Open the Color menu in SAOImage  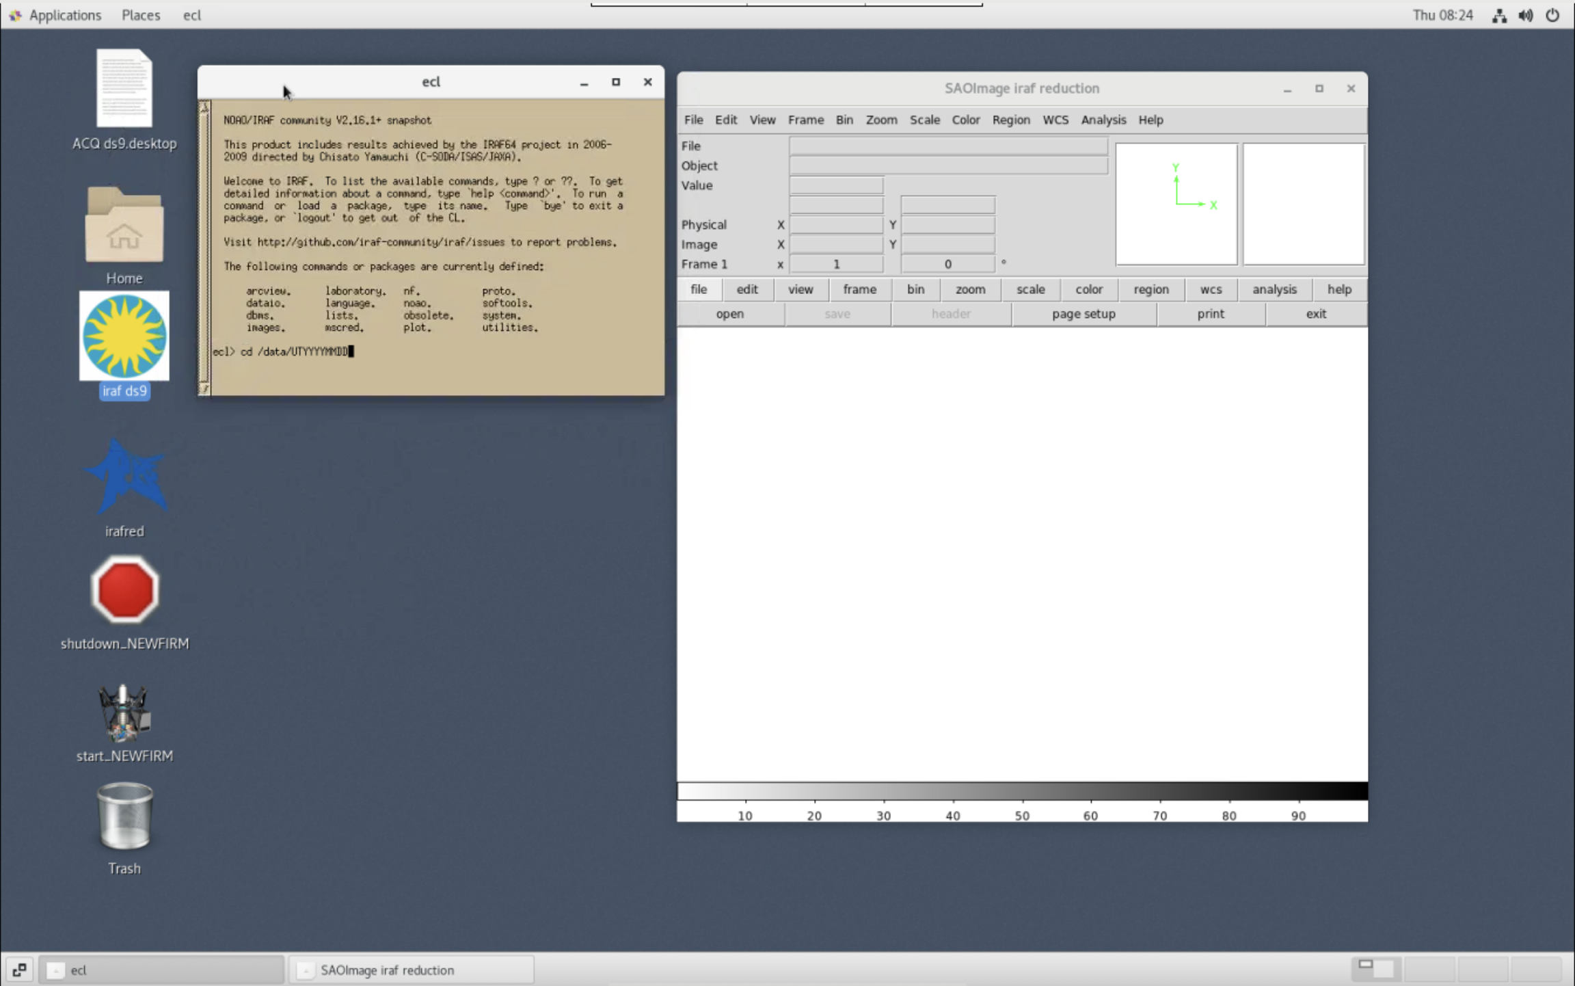(966, 120)
